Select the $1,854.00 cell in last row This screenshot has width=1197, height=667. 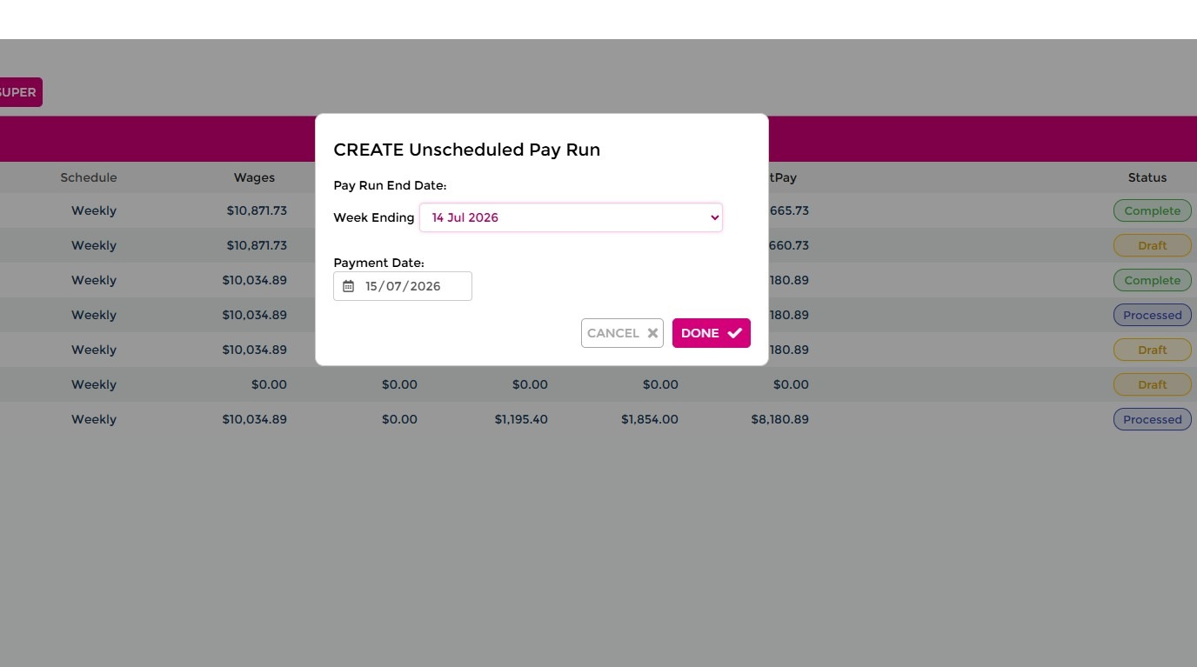(650, 419)
